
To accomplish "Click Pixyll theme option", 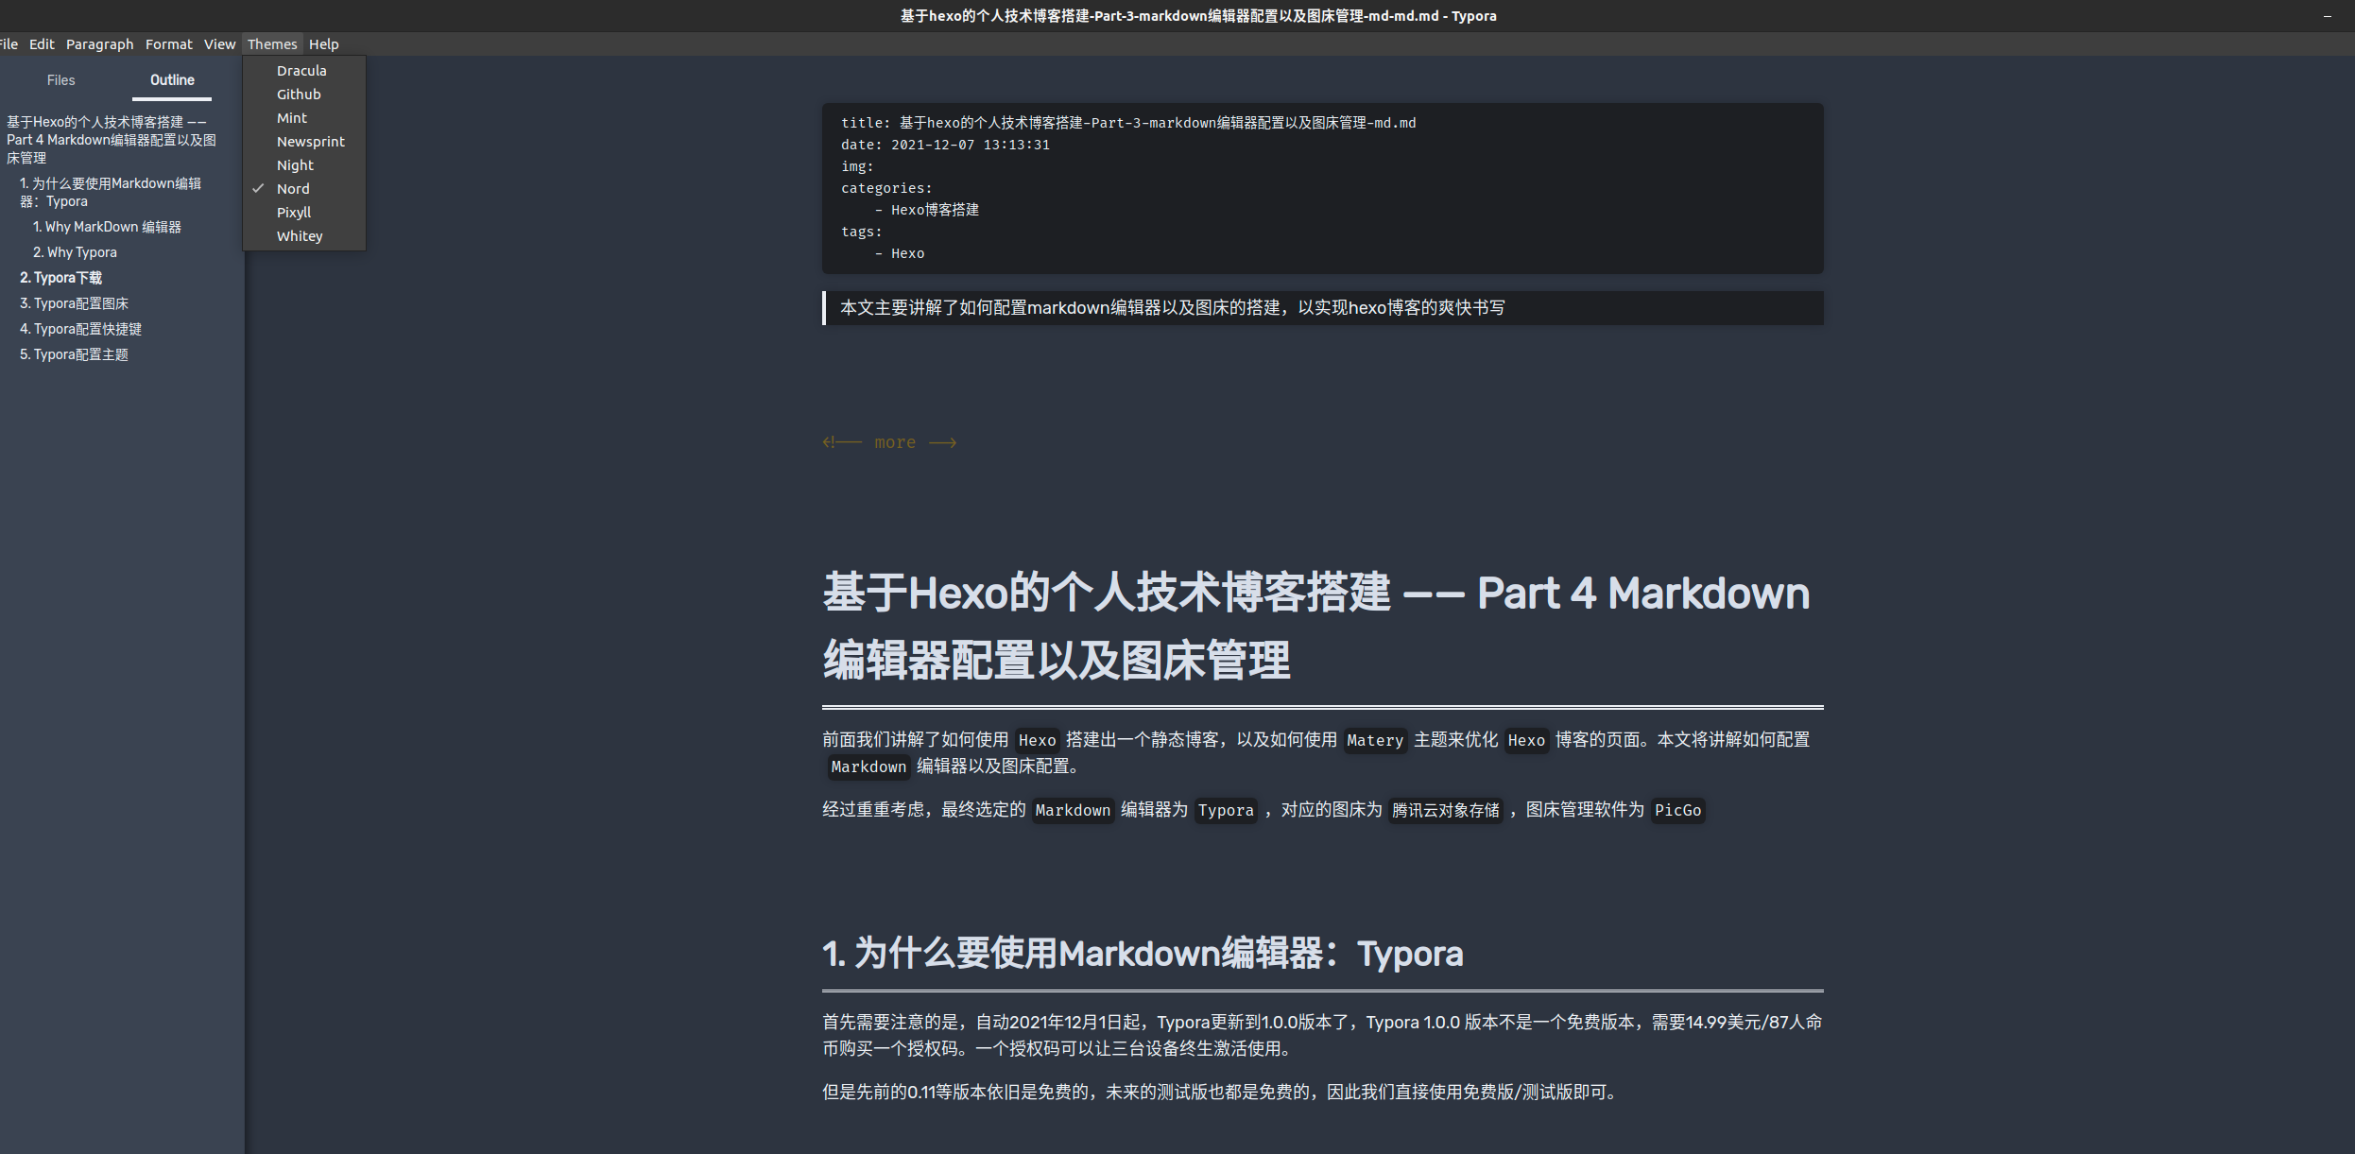I will pos(296,212).
